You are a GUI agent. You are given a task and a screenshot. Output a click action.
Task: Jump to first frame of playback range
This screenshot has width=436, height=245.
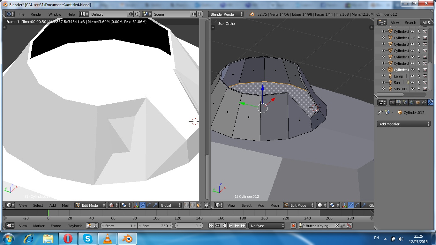[x=211, y=226]
